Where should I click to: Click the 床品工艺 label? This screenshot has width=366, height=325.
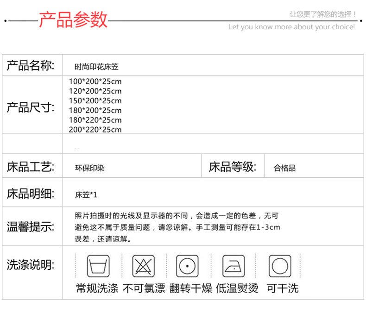coord(30,167)
